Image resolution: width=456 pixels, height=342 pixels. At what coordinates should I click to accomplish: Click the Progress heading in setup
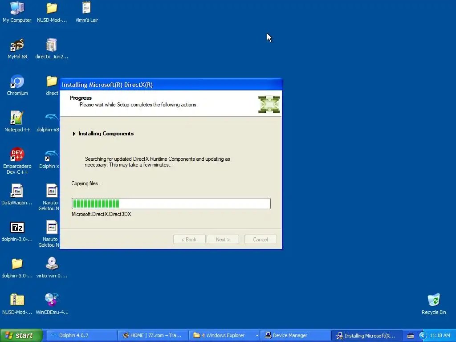pyautogui.click(x=81, y=98)
